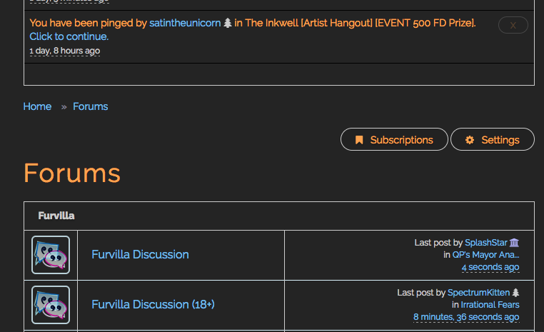View SplashStar's profile
This screenshot has width=544, height=332.
[485, 243]
